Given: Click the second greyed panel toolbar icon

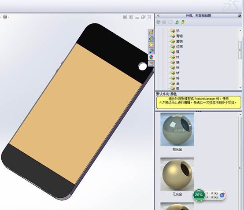Looking at the screenshot, I should coord(164,22).
